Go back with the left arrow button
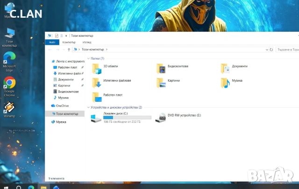 coord(50,49)
